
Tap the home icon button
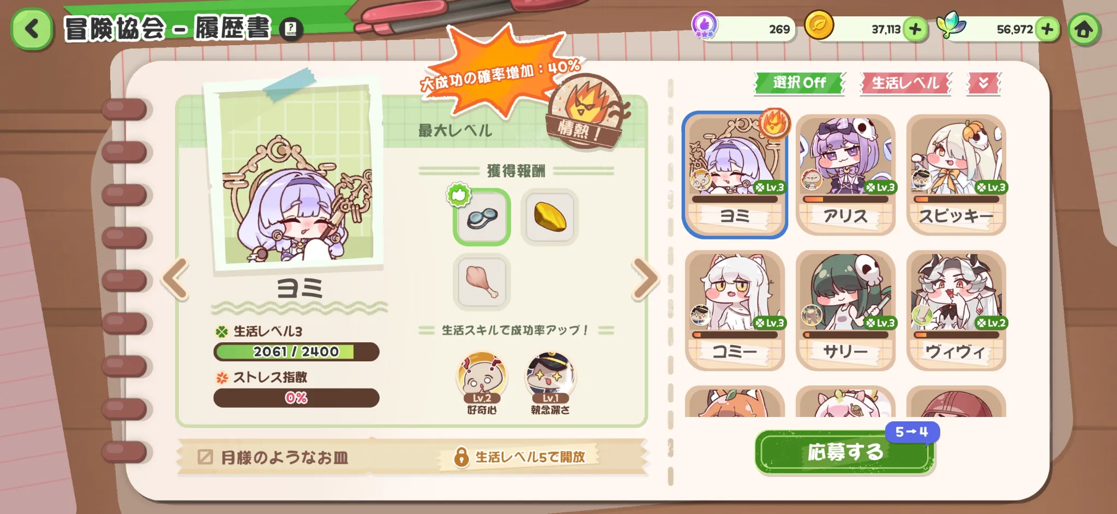[x=1083, y=29]
